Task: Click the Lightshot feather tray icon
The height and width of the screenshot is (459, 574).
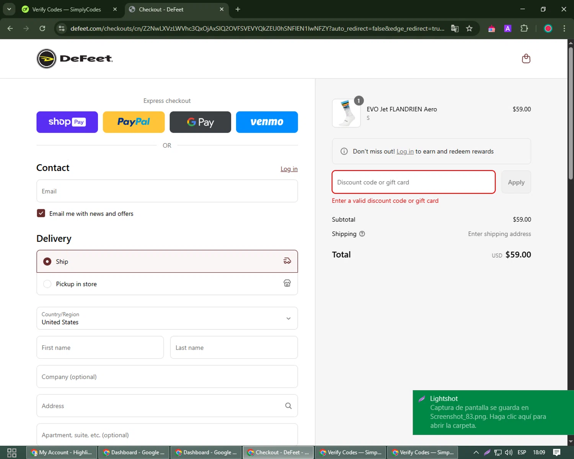Action: (x=487, y=452)
